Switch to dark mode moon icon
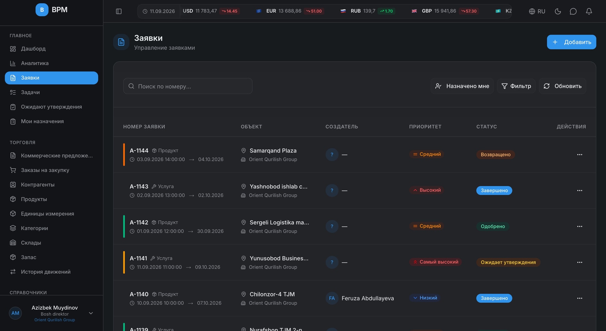 [x=558, y=11]
